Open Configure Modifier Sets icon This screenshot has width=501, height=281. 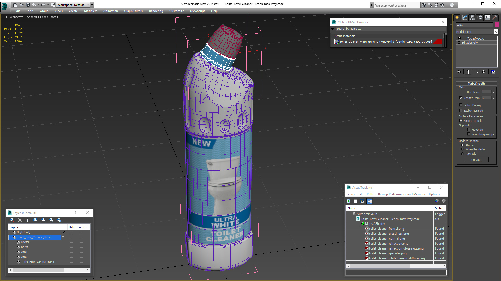pyautogui.click(x=493, y=72)
